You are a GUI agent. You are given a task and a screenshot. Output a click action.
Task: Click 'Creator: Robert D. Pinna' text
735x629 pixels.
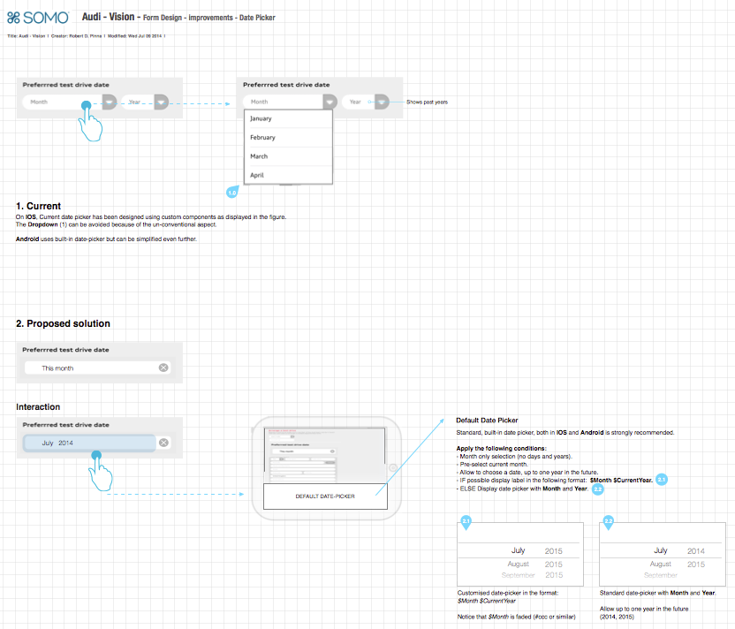point(76,36)
